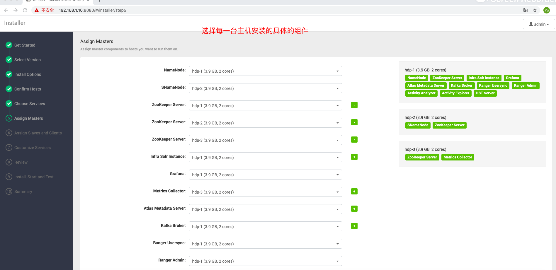Click the Customize Services step
Screen dimensions: 556x270
click(x=33, y=148)
